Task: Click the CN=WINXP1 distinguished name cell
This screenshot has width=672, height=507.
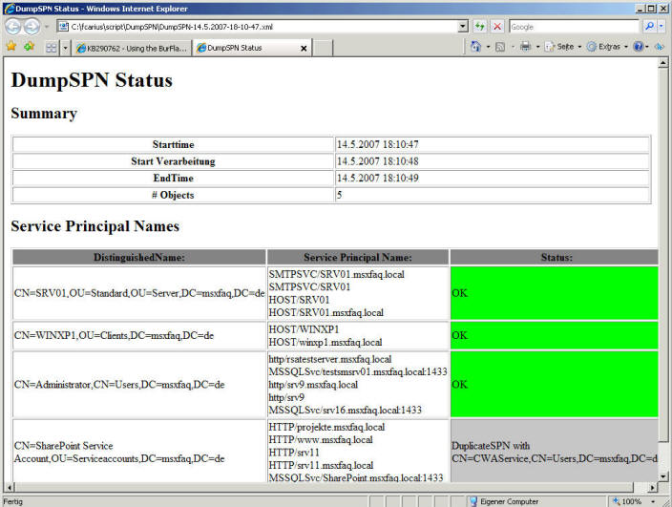Action: coord(139,335)
